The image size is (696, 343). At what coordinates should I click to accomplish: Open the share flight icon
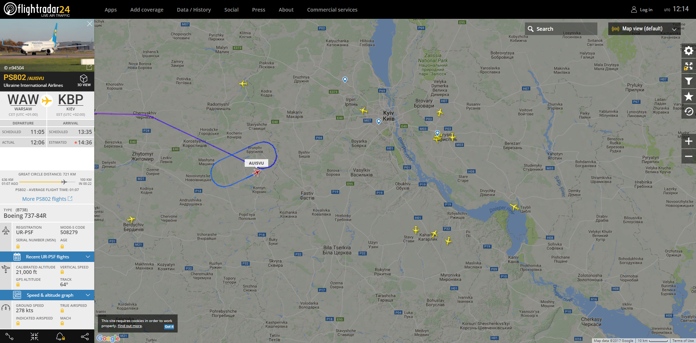[85, 336]
